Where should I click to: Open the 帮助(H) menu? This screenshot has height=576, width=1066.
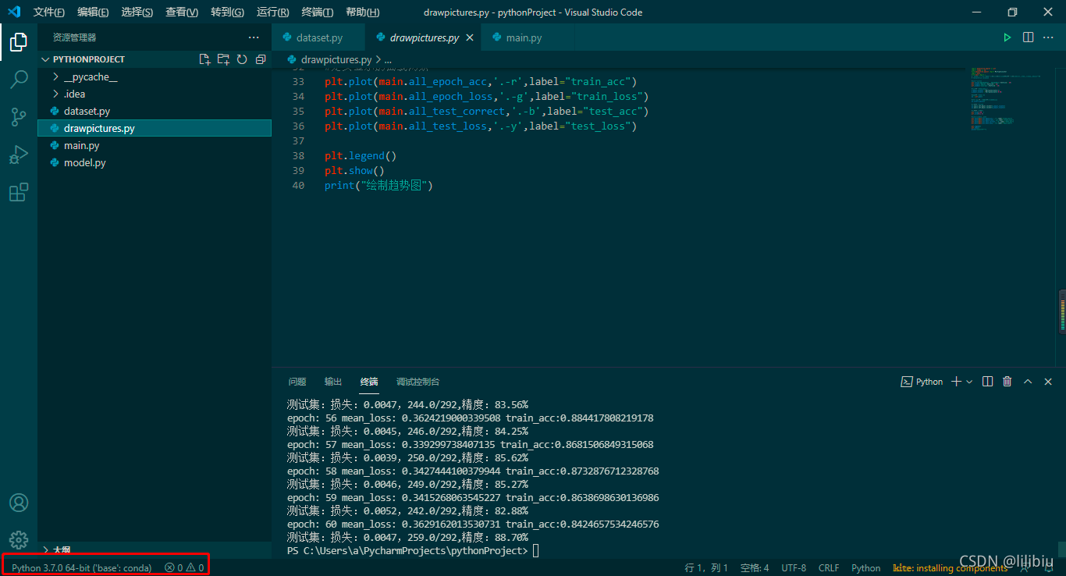[362, 12]
